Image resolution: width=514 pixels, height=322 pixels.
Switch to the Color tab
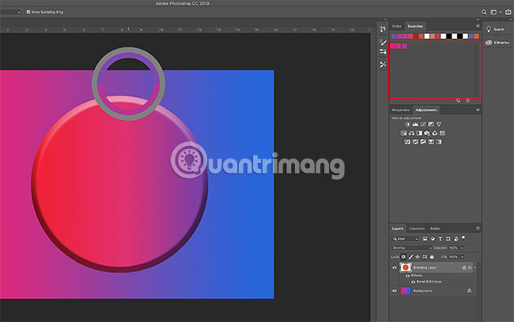pos(397,26)
